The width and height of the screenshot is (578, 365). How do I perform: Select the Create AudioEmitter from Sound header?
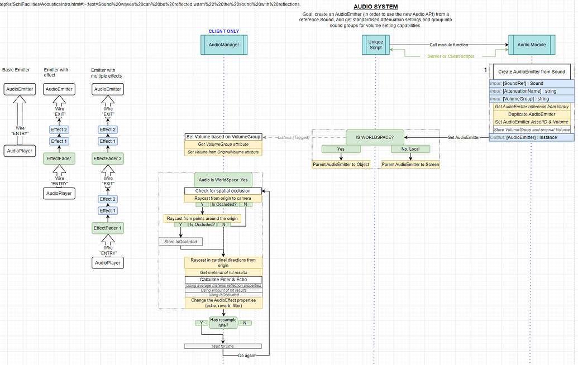[x=532, y=72]
